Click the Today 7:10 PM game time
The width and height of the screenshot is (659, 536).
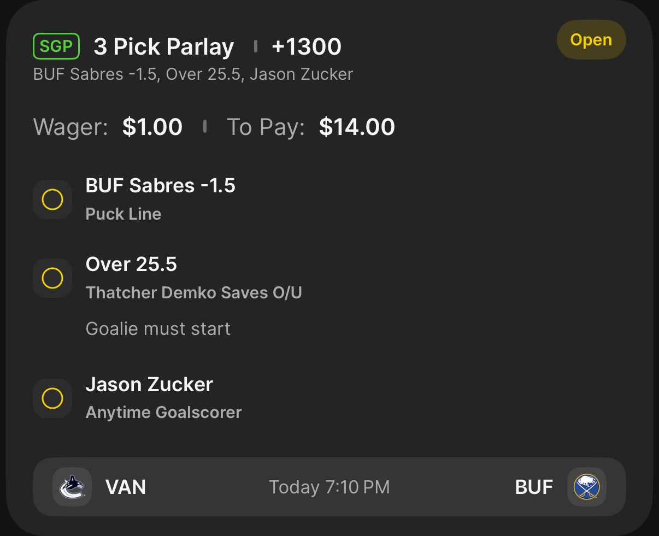329,487
